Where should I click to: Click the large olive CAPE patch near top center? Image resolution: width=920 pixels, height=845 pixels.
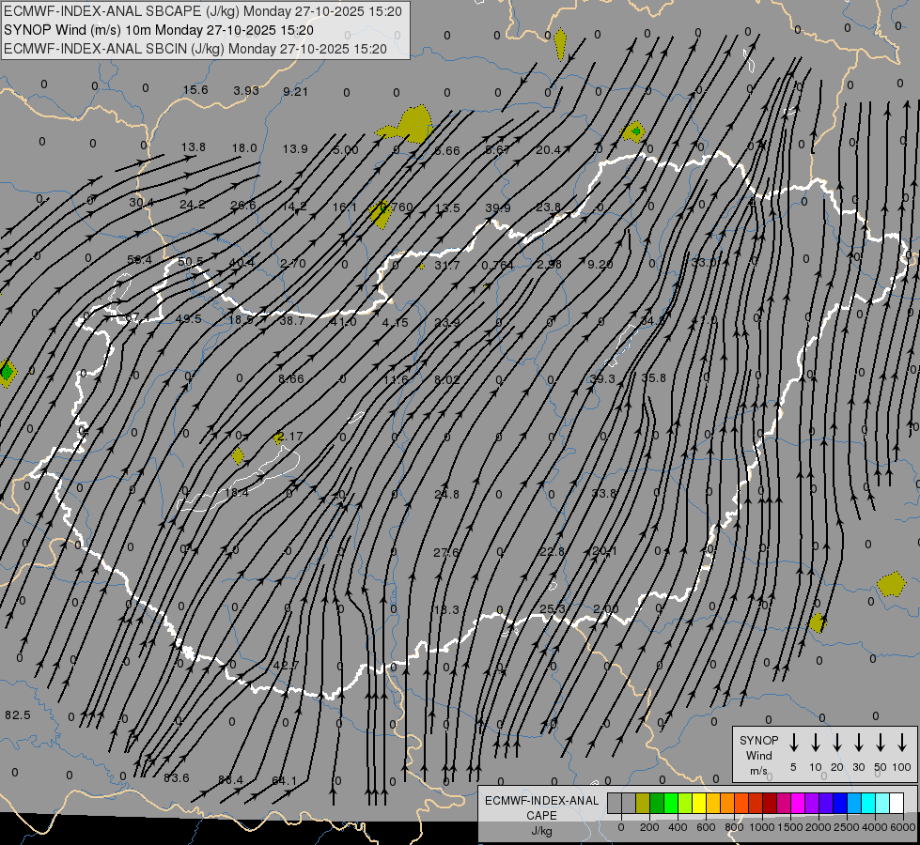coord(413,123)
